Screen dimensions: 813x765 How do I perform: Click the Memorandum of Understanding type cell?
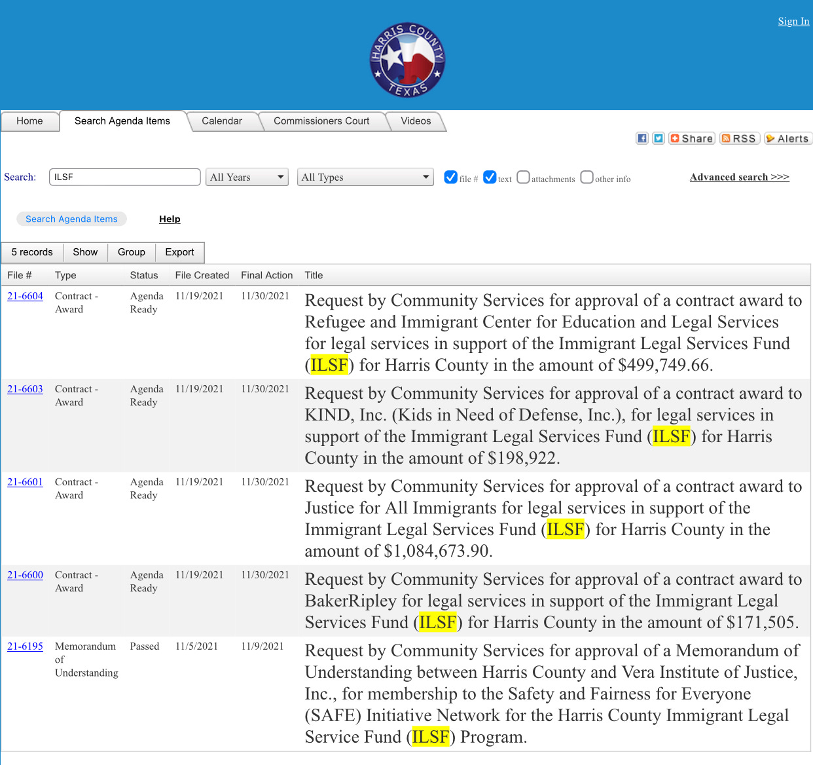point(86,660)
